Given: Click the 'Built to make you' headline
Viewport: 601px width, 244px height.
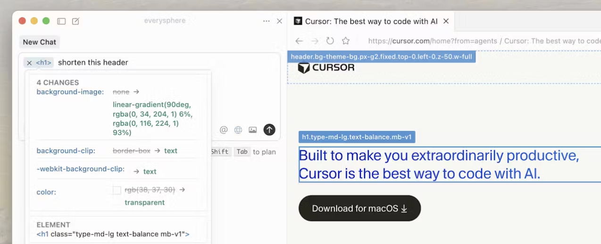Looking at the screenshot, I should [x=439, y=164].
